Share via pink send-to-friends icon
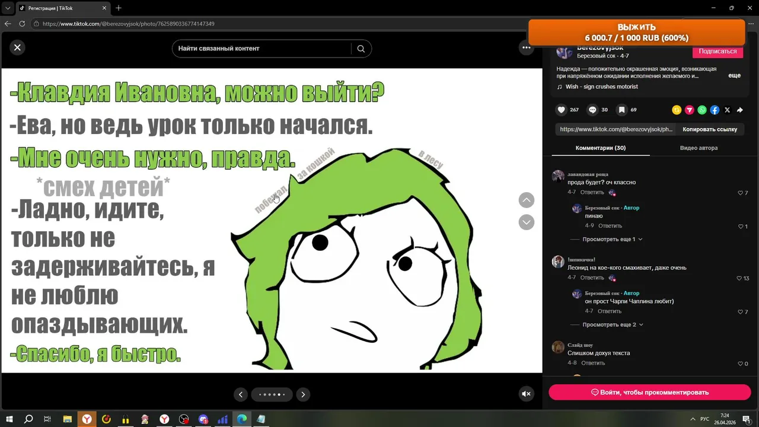 point(689,110)
